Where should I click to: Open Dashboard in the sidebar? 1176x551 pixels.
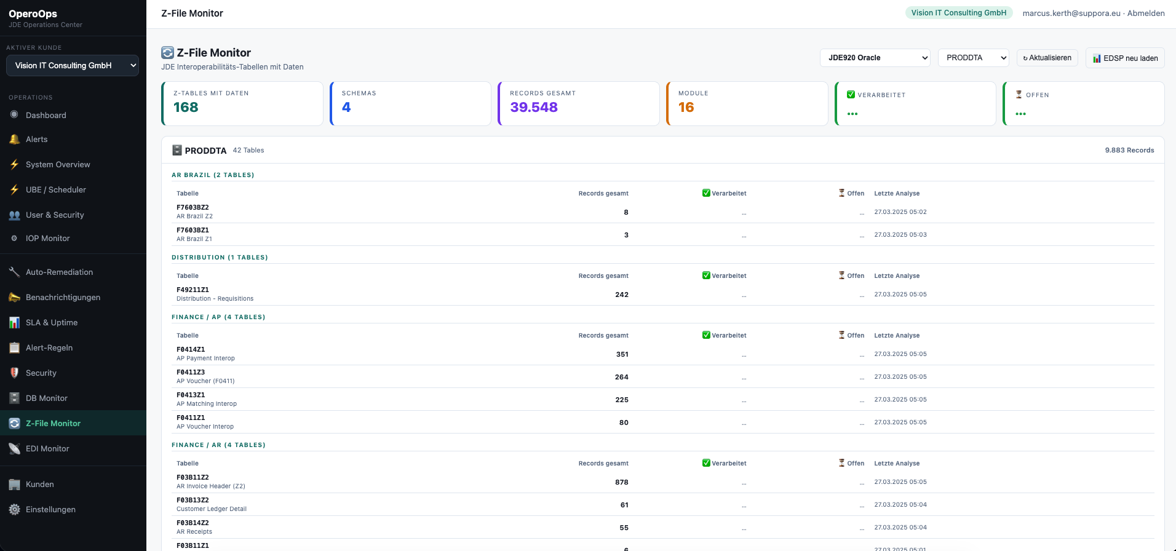tap(73, 115)
